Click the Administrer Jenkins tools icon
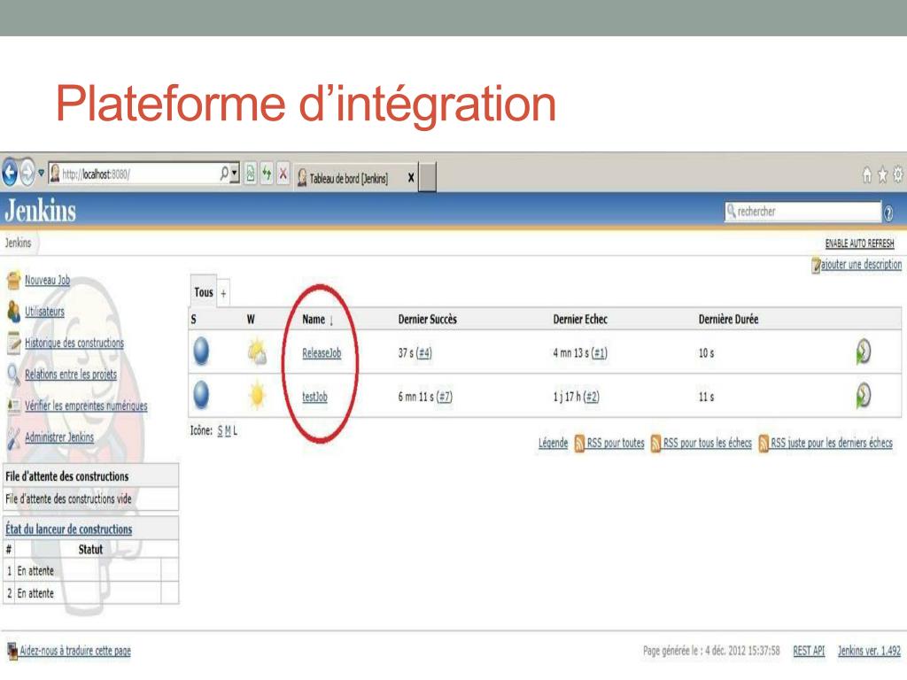 point(14,438)
